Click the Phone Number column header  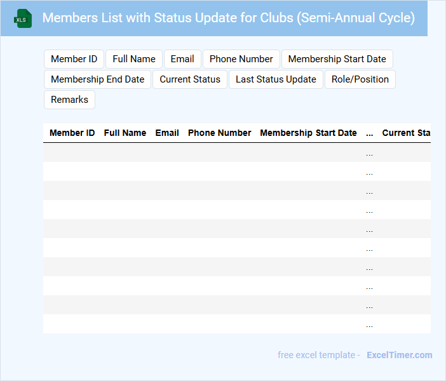click(219, 133)
